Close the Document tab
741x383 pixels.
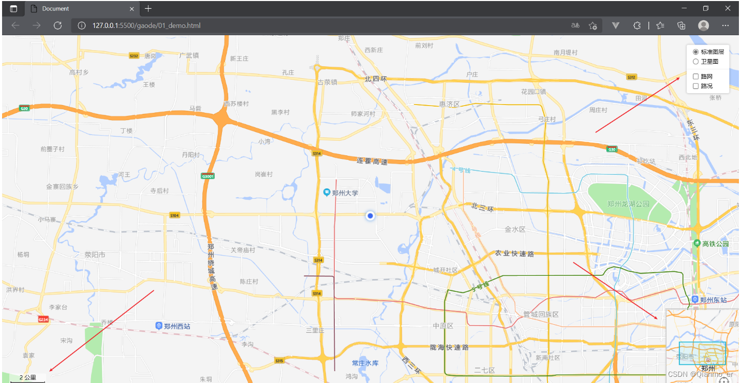pyautogui.click(x=131, y=9)
